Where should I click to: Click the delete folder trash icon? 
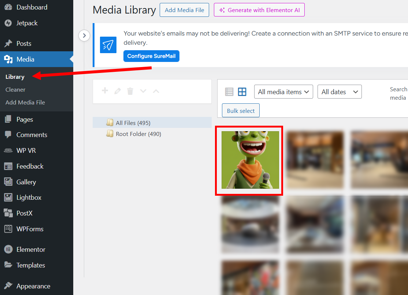pos(130,91)
